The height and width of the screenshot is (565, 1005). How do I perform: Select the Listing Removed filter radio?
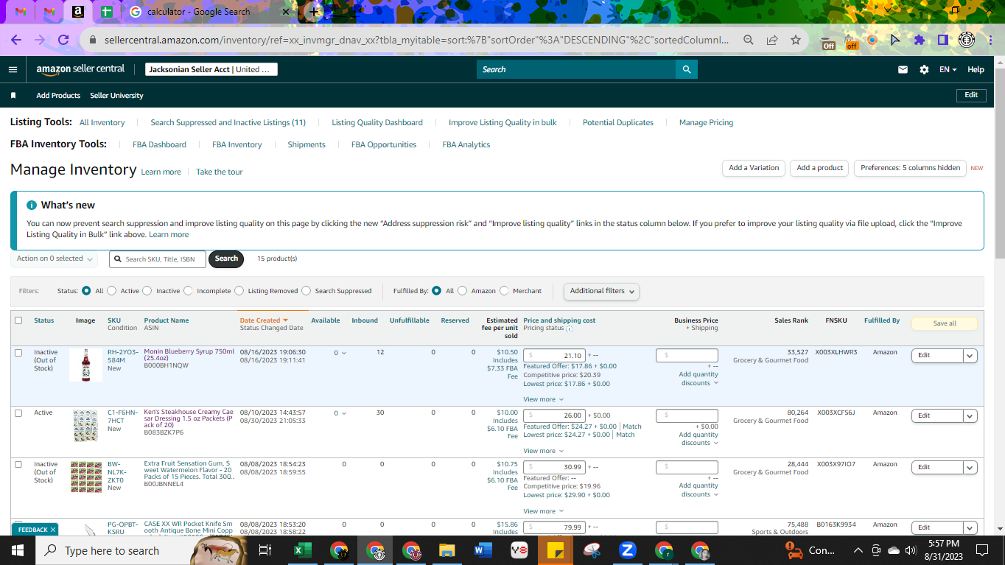click(x=239, y=291)
